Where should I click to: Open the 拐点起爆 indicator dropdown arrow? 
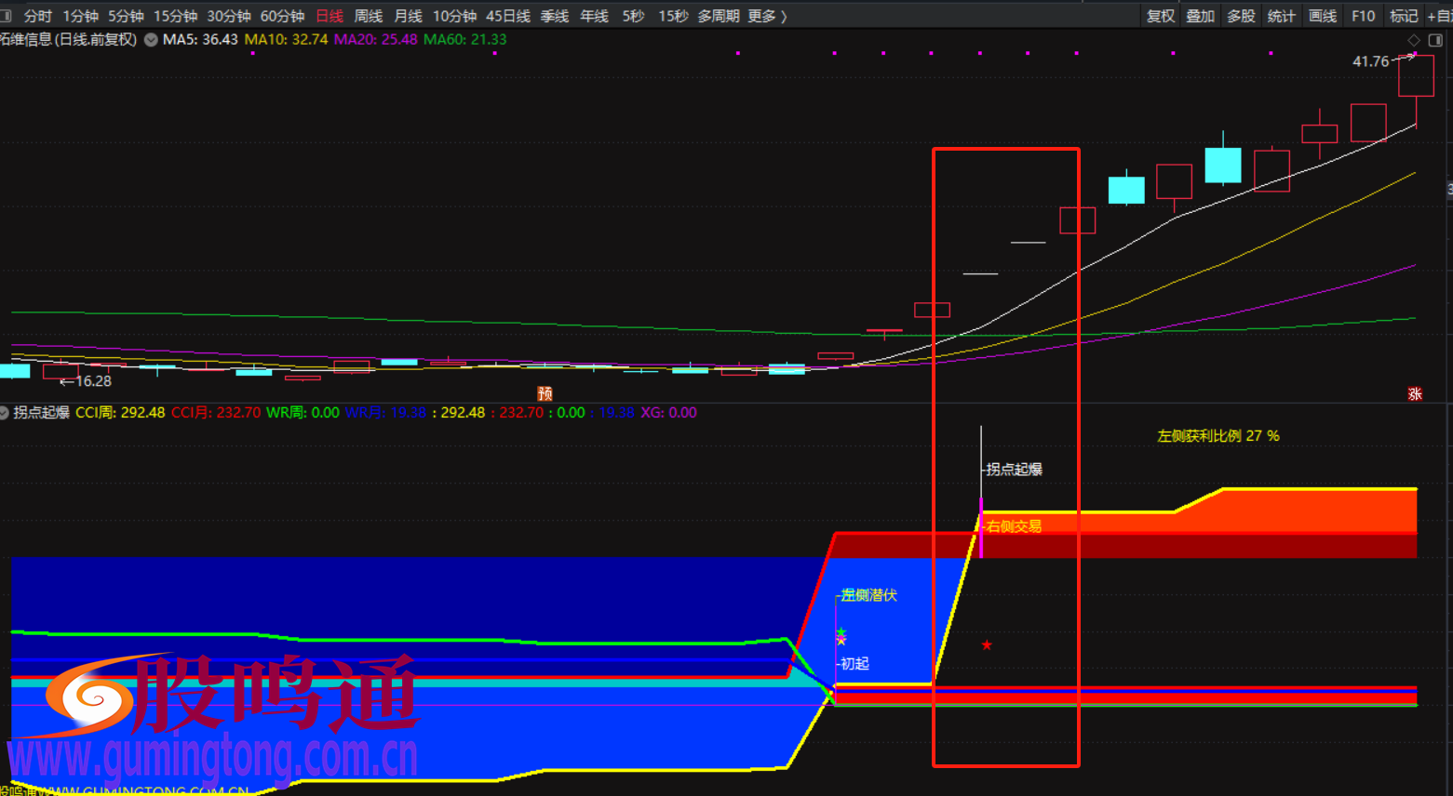5,412
